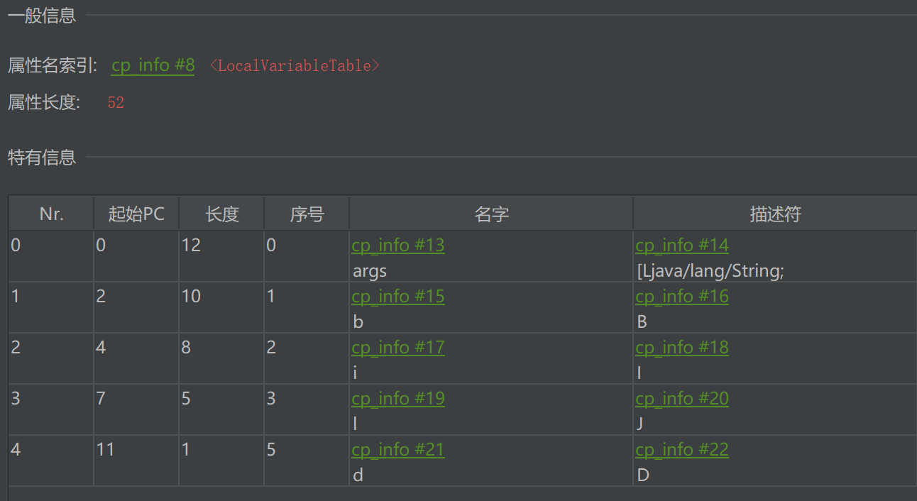Click the 长度 column header

[x=221, y=214]
